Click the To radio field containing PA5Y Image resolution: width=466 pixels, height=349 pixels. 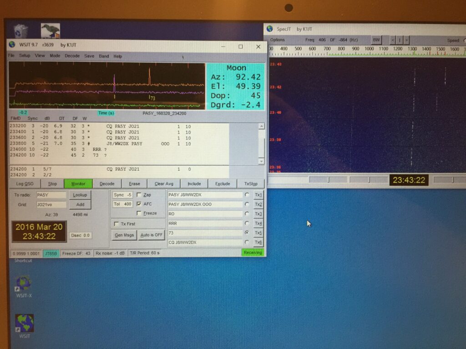pos(51,195)
